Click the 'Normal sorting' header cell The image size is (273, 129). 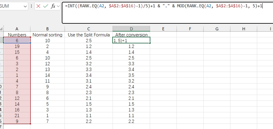47,35
